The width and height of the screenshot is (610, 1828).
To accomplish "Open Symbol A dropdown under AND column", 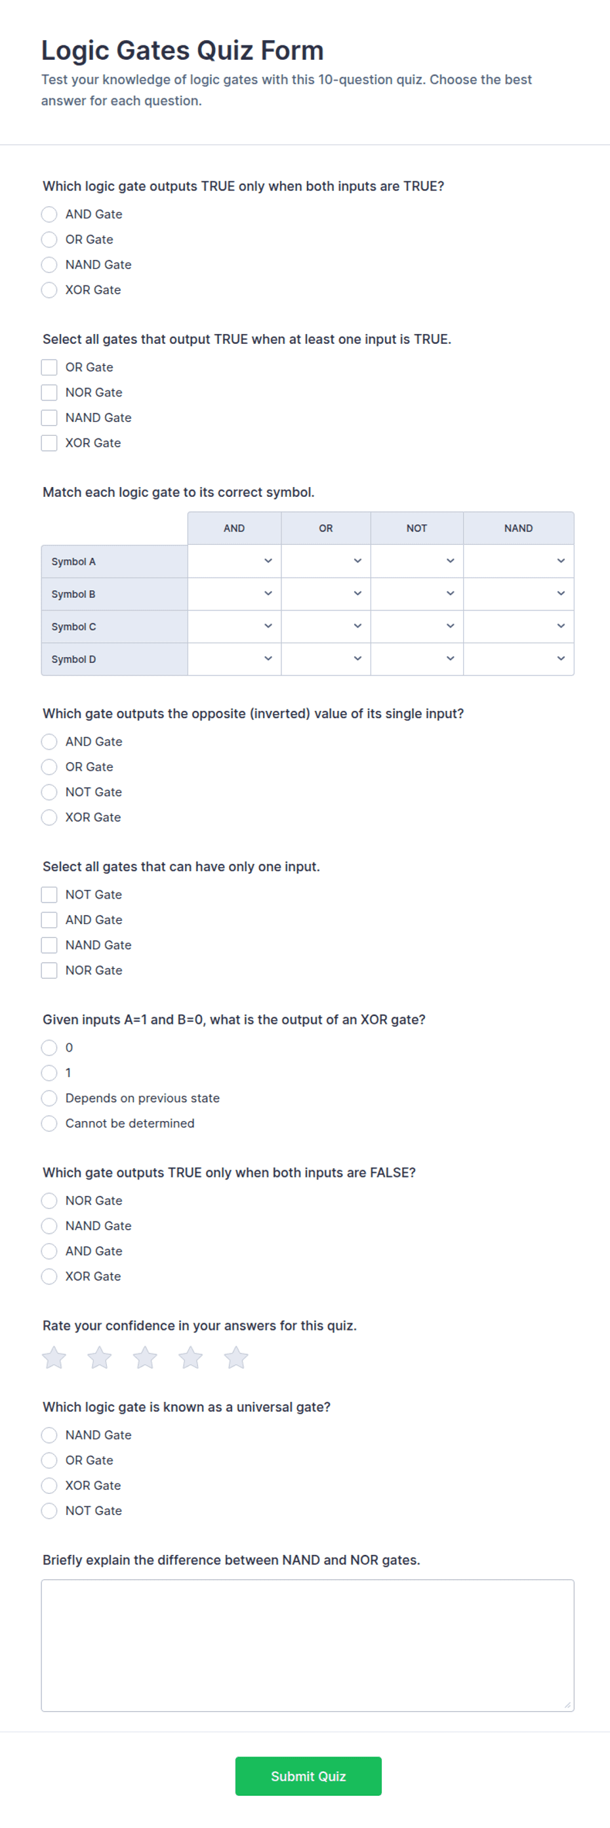I will click(x=234, y=561).
